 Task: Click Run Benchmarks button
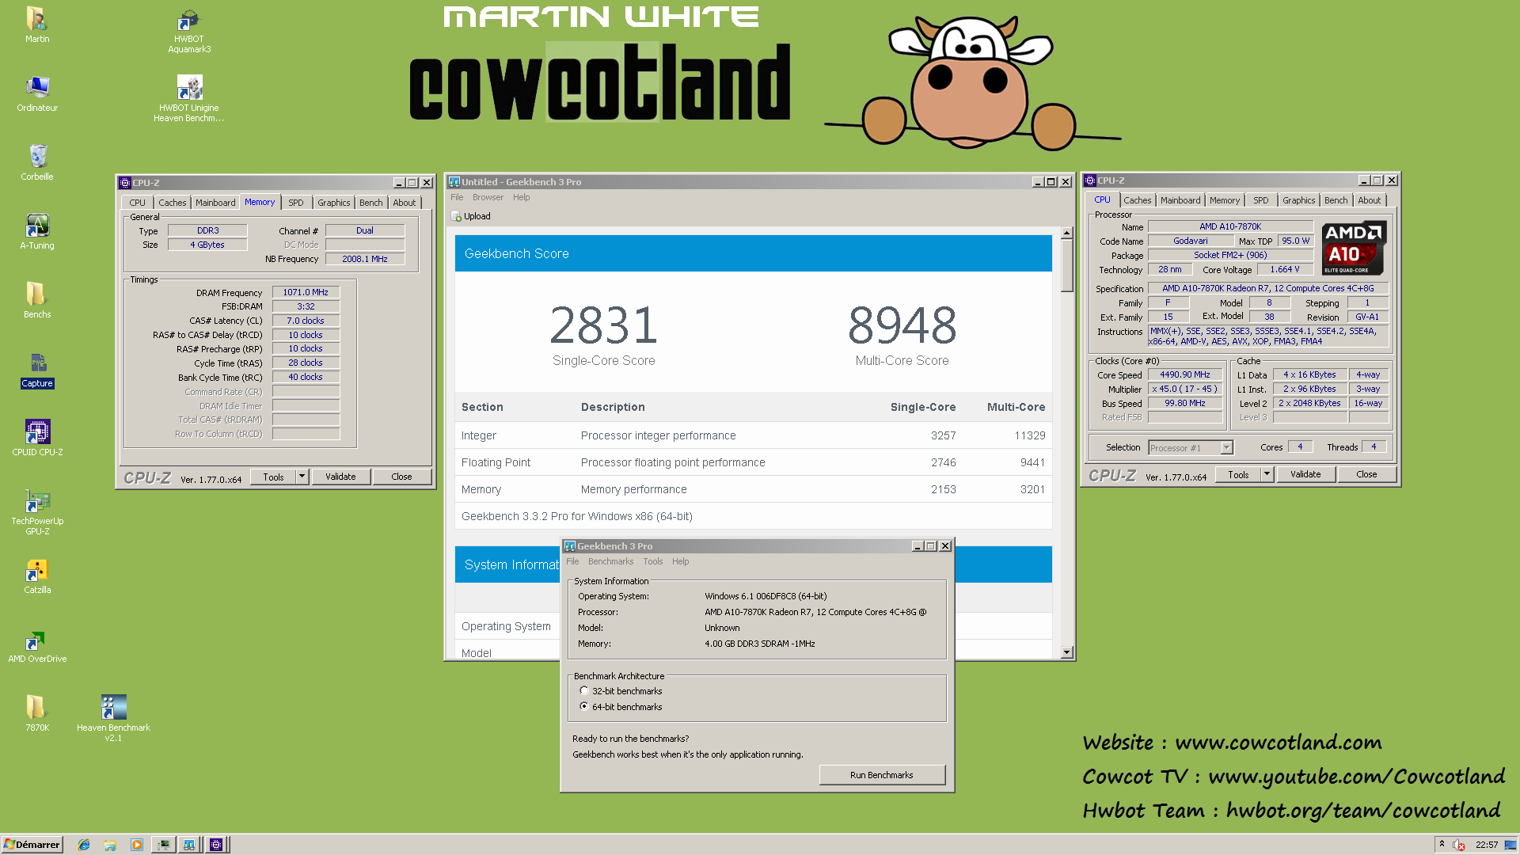[x=882, y=775]
